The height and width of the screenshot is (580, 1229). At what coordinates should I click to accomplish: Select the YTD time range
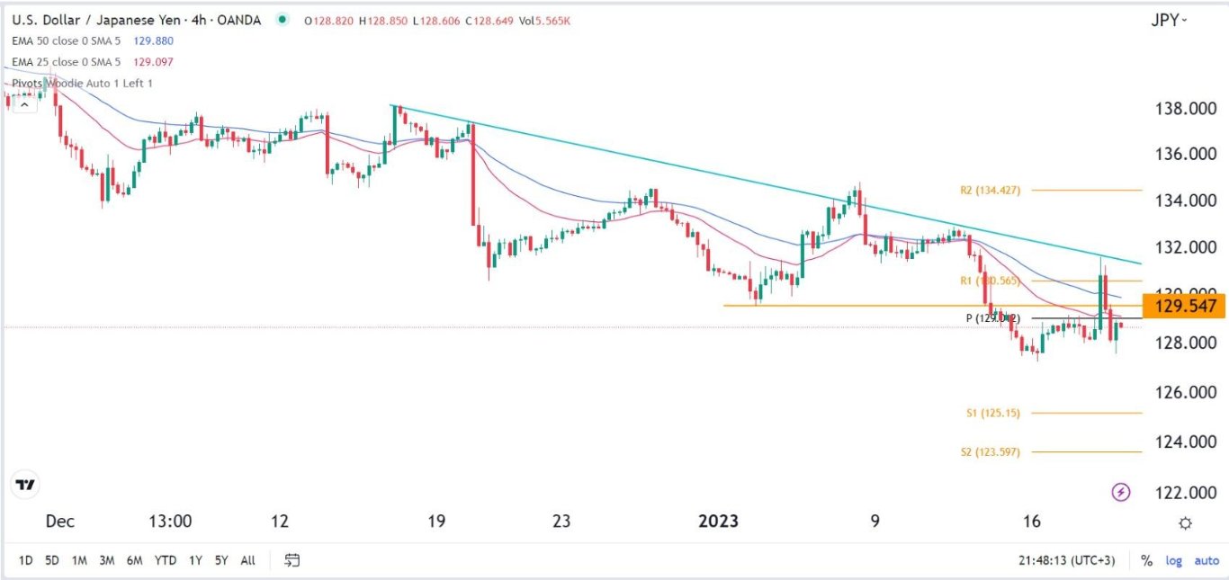coord(165,560)
